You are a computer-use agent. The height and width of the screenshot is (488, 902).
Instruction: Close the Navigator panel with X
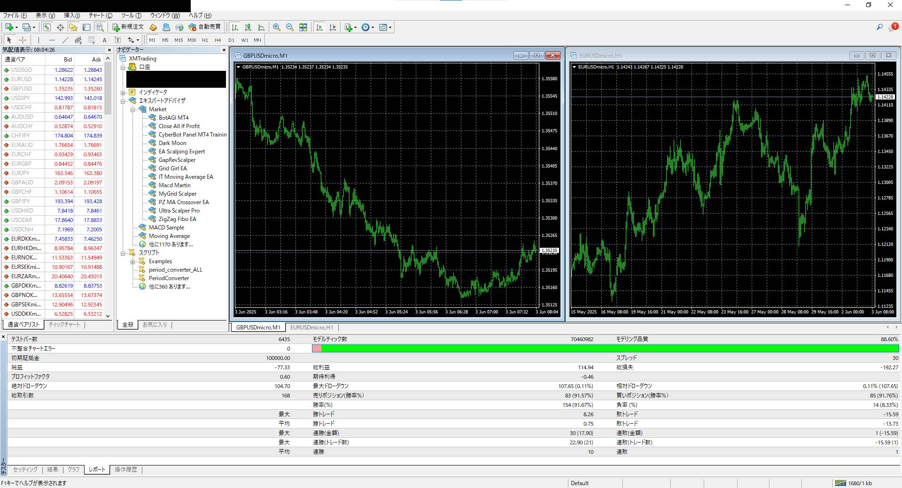(x=223, y=50)
